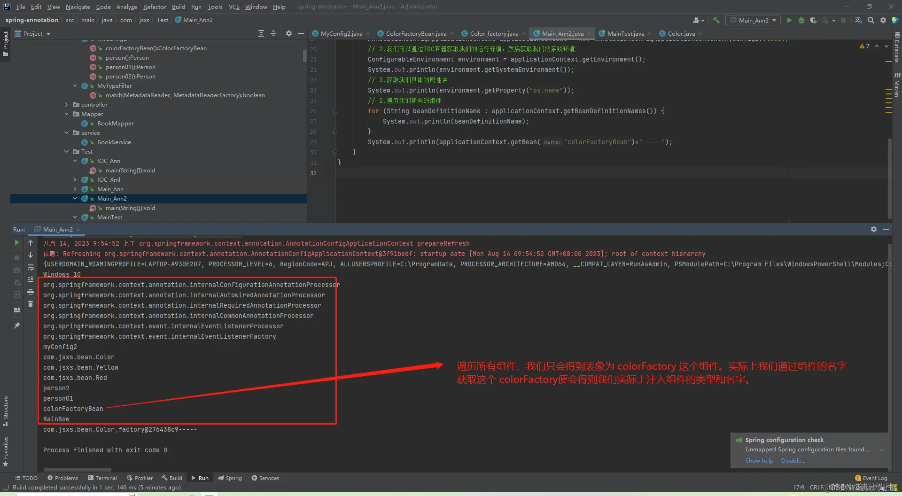Collapse the Mapper folder
The height and width of the screenshot is (496, 902).
tap(67, 114)
